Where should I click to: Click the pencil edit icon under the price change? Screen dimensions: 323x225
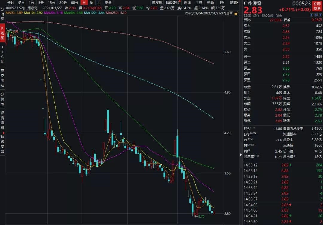pos(311,15)
